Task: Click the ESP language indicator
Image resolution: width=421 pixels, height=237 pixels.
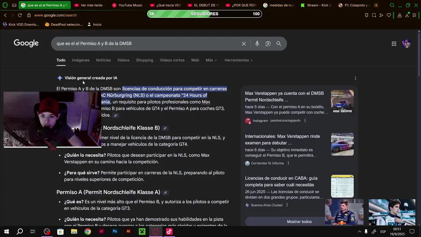Action: point(383,232)
